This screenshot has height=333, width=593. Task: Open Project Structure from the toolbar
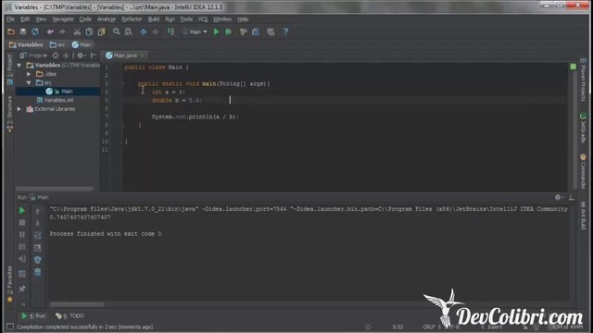256,32
